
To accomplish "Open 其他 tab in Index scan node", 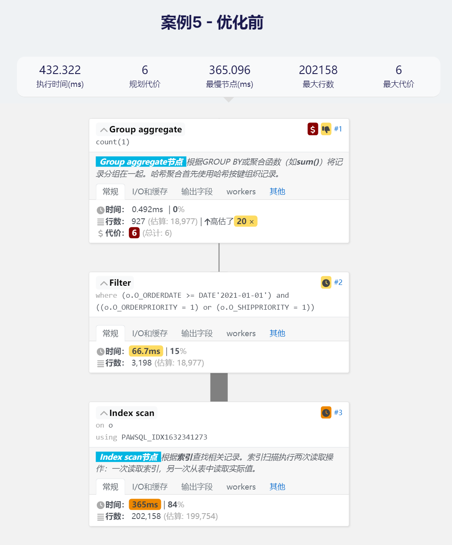I will (x=277, y=487).
